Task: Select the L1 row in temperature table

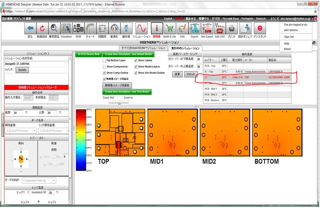Action: click(x=247, y=77)
